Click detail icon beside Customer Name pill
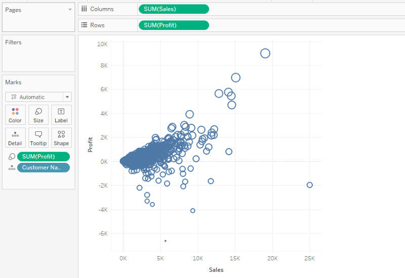This screenshot has width=405, height=278. click(x=11, y=168)
